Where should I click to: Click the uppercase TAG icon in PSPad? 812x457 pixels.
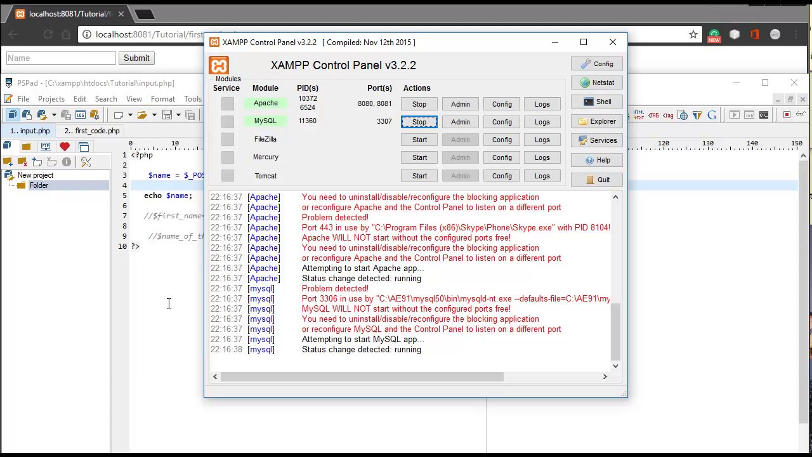(653, 115)
